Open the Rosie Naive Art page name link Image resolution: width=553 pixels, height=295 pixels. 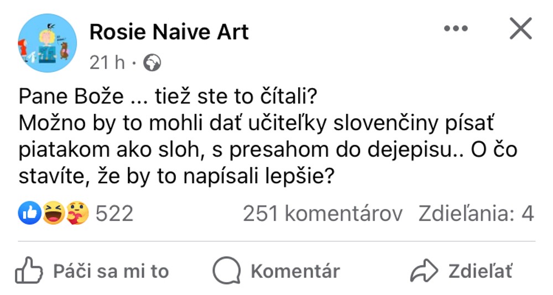click(169, 32)
